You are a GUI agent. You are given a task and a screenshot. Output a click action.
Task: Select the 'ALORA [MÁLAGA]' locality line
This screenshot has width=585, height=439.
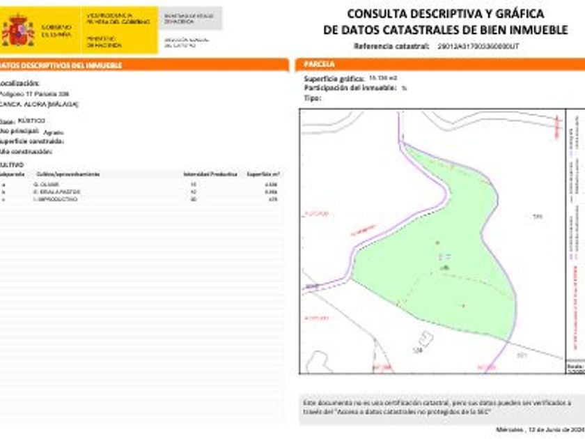[x=39, y=105]
